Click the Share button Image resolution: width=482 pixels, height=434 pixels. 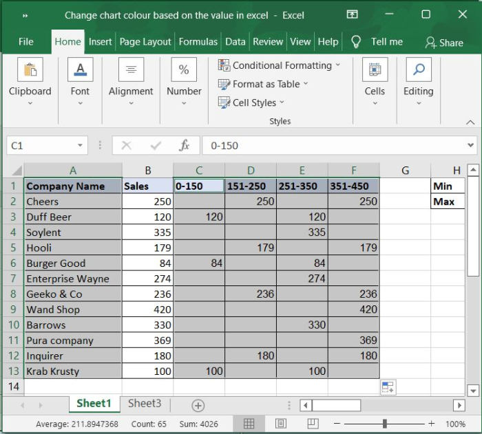[x=444, y=42]
